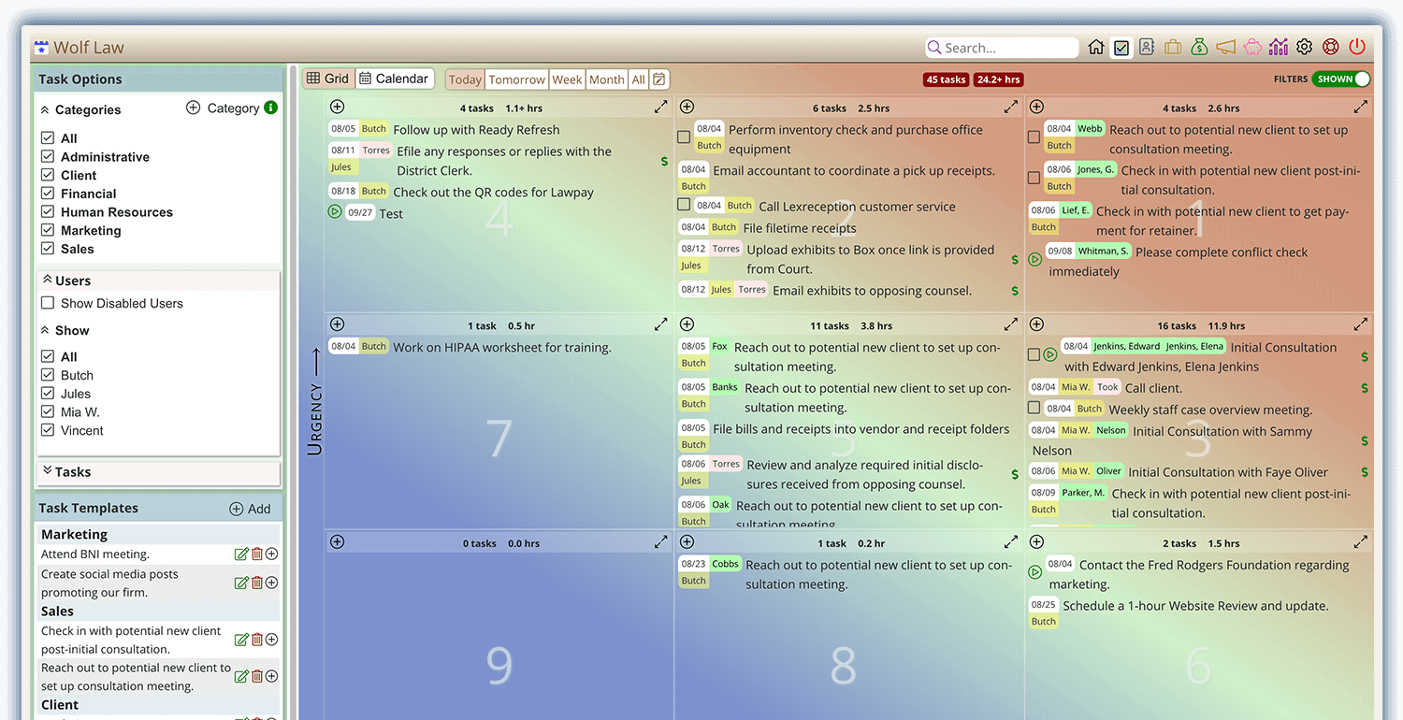Delete the 'Attend BNI meeting' template
1403x720 pixels.
[256, 554]
